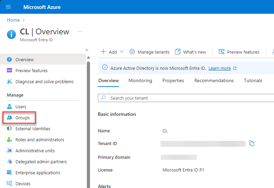Open the ellipsis more options beside Overview title
This screenshot has width=274, height=188.
point(80,32)
